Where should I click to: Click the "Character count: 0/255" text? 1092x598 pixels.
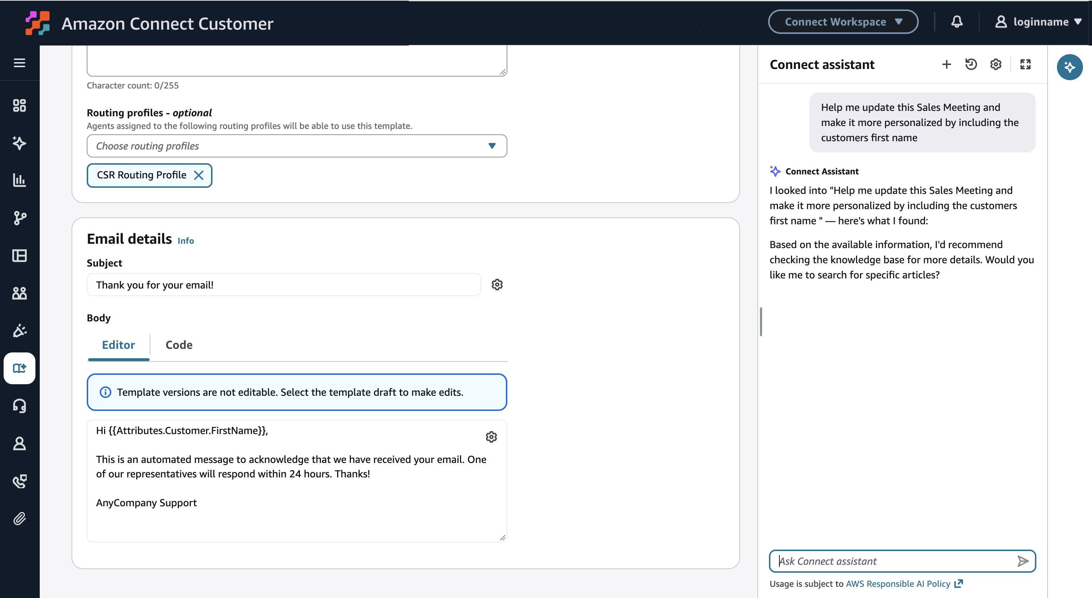pyautogui.click(x=133, y=86)
